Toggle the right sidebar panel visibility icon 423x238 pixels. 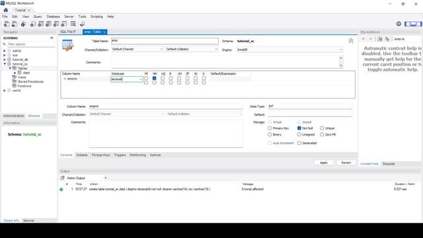419,24
